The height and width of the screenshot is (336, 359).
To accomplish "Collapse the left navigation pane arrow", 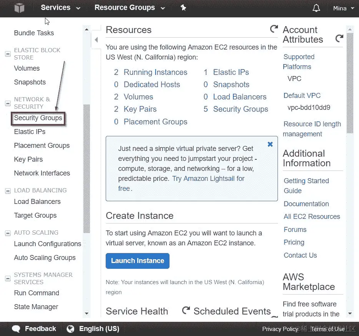I will (96, 40).
